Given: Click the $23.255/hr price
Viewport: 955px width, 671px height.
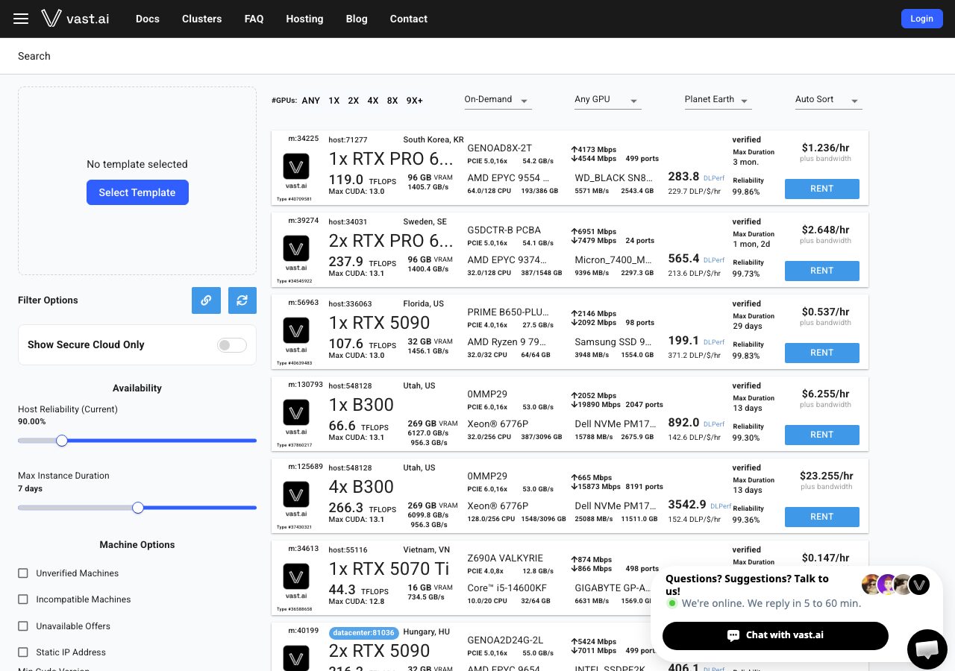Looking at the screenshot, I should point(826,476).
